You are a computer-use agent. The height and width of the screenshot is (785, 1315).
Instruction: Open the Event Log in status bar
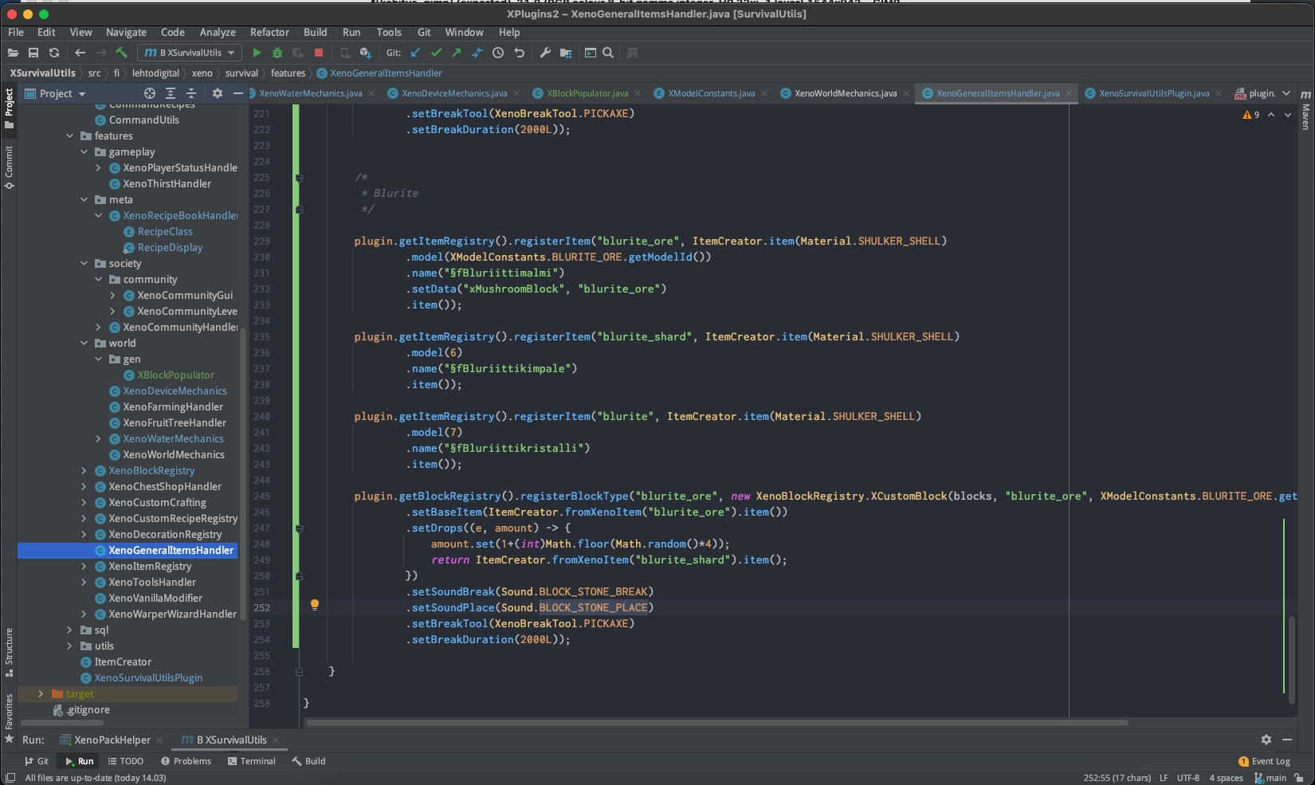(x=1265, y=761)
